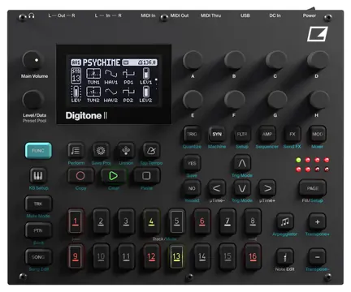Adjust the Main Volume knob
Image resolution: width=351 pixels, height=292 pixels.
[x=32, y=61]
